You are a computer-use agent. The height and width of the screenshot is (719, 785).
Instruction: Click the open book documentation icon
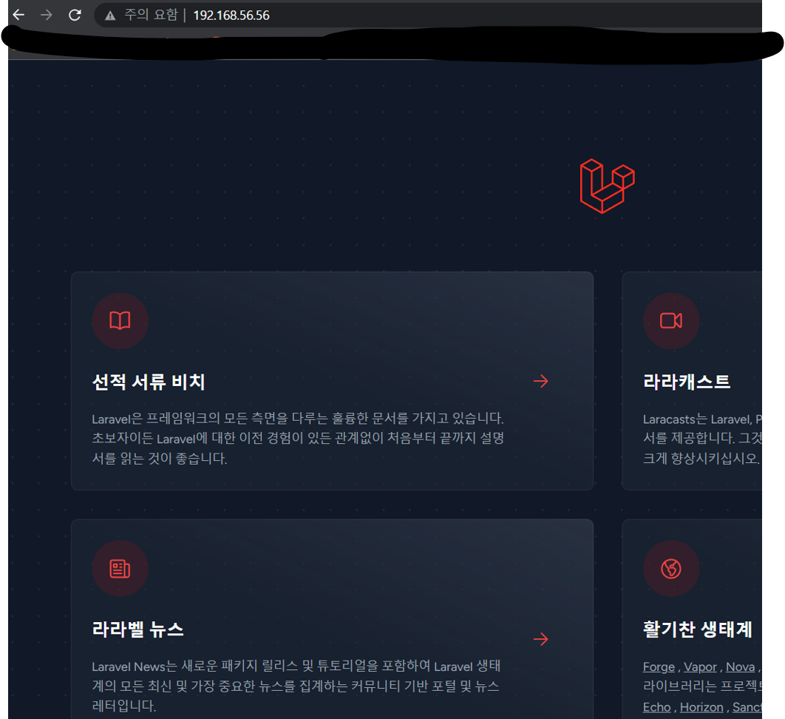click(x=120, y=321)
